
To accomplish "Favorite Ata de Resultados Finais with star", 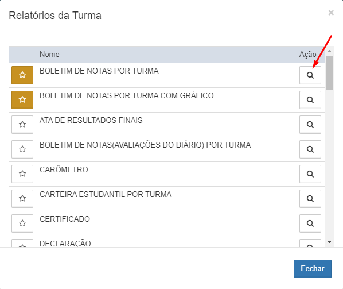I will [x=22, y=125].
